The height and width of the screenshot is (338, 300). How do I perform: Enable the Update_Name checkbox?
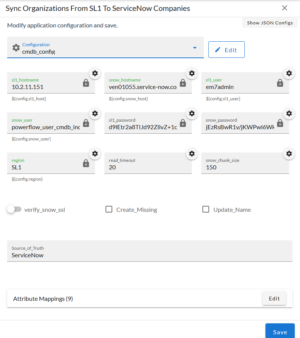coord(206,209)
